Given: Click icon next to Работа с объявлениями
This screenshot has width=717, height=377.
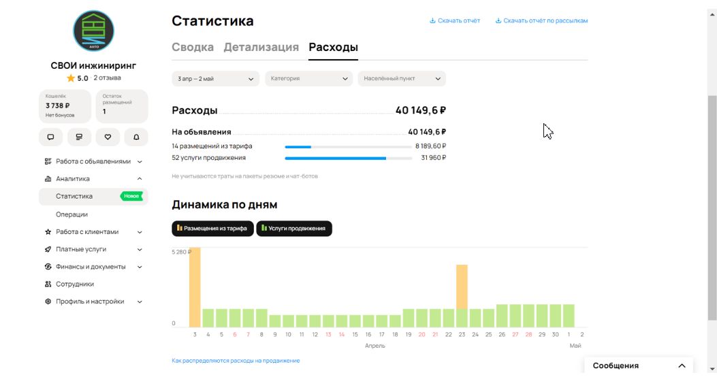Looking at the screenshot, I should point(48,161).
